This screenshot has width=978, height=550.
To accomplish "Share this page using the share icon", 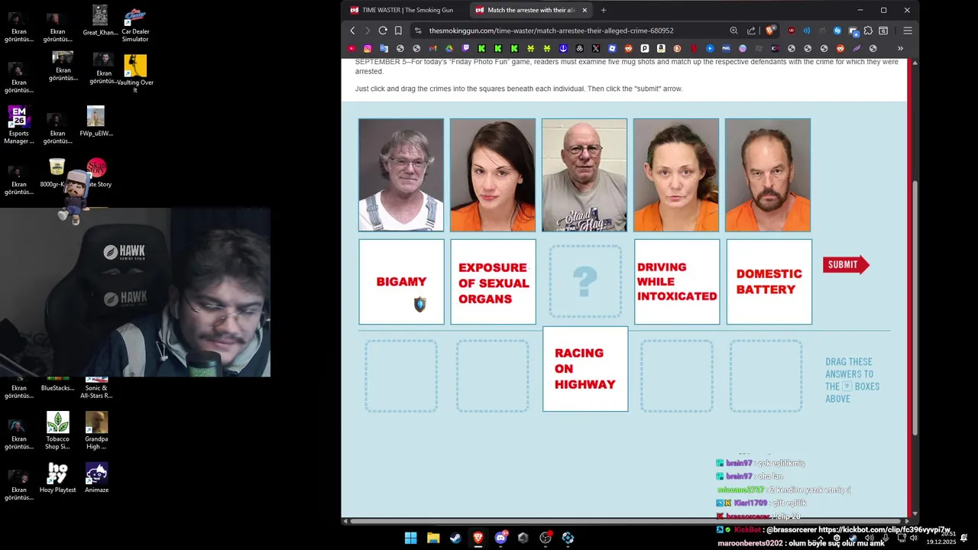I will pyautogui.click(x=751, y=31).
